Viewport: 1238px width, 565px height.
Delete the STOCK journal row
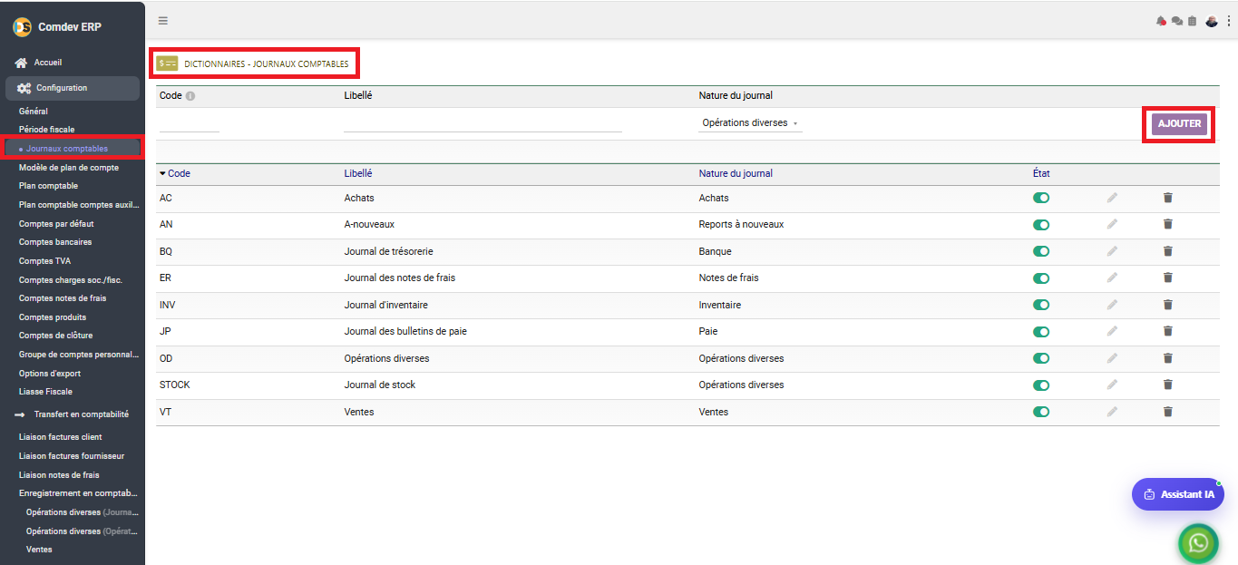tap(1168, 385)
